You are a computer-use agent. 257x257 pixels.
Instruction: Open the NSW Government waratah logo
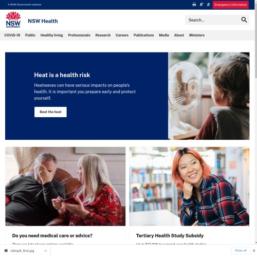point(13,20)
